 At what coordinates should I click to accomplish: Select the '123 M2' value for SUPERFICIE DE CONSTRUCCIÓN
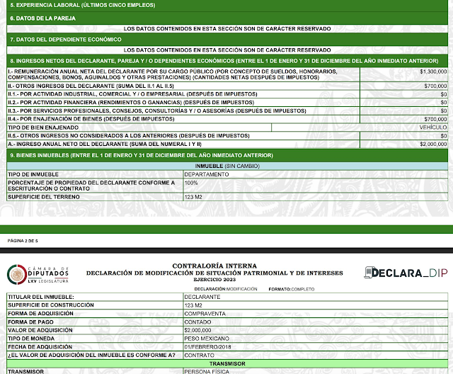pyautogui.click(x=193, y=305)
